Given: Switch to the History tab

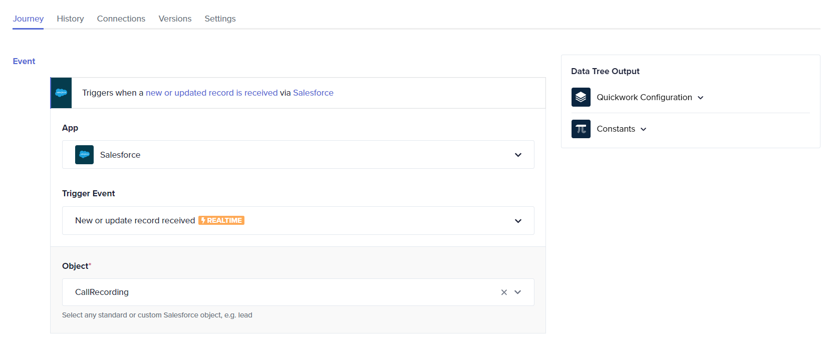Looking at the screenshot, I should [x=70, y=19].
